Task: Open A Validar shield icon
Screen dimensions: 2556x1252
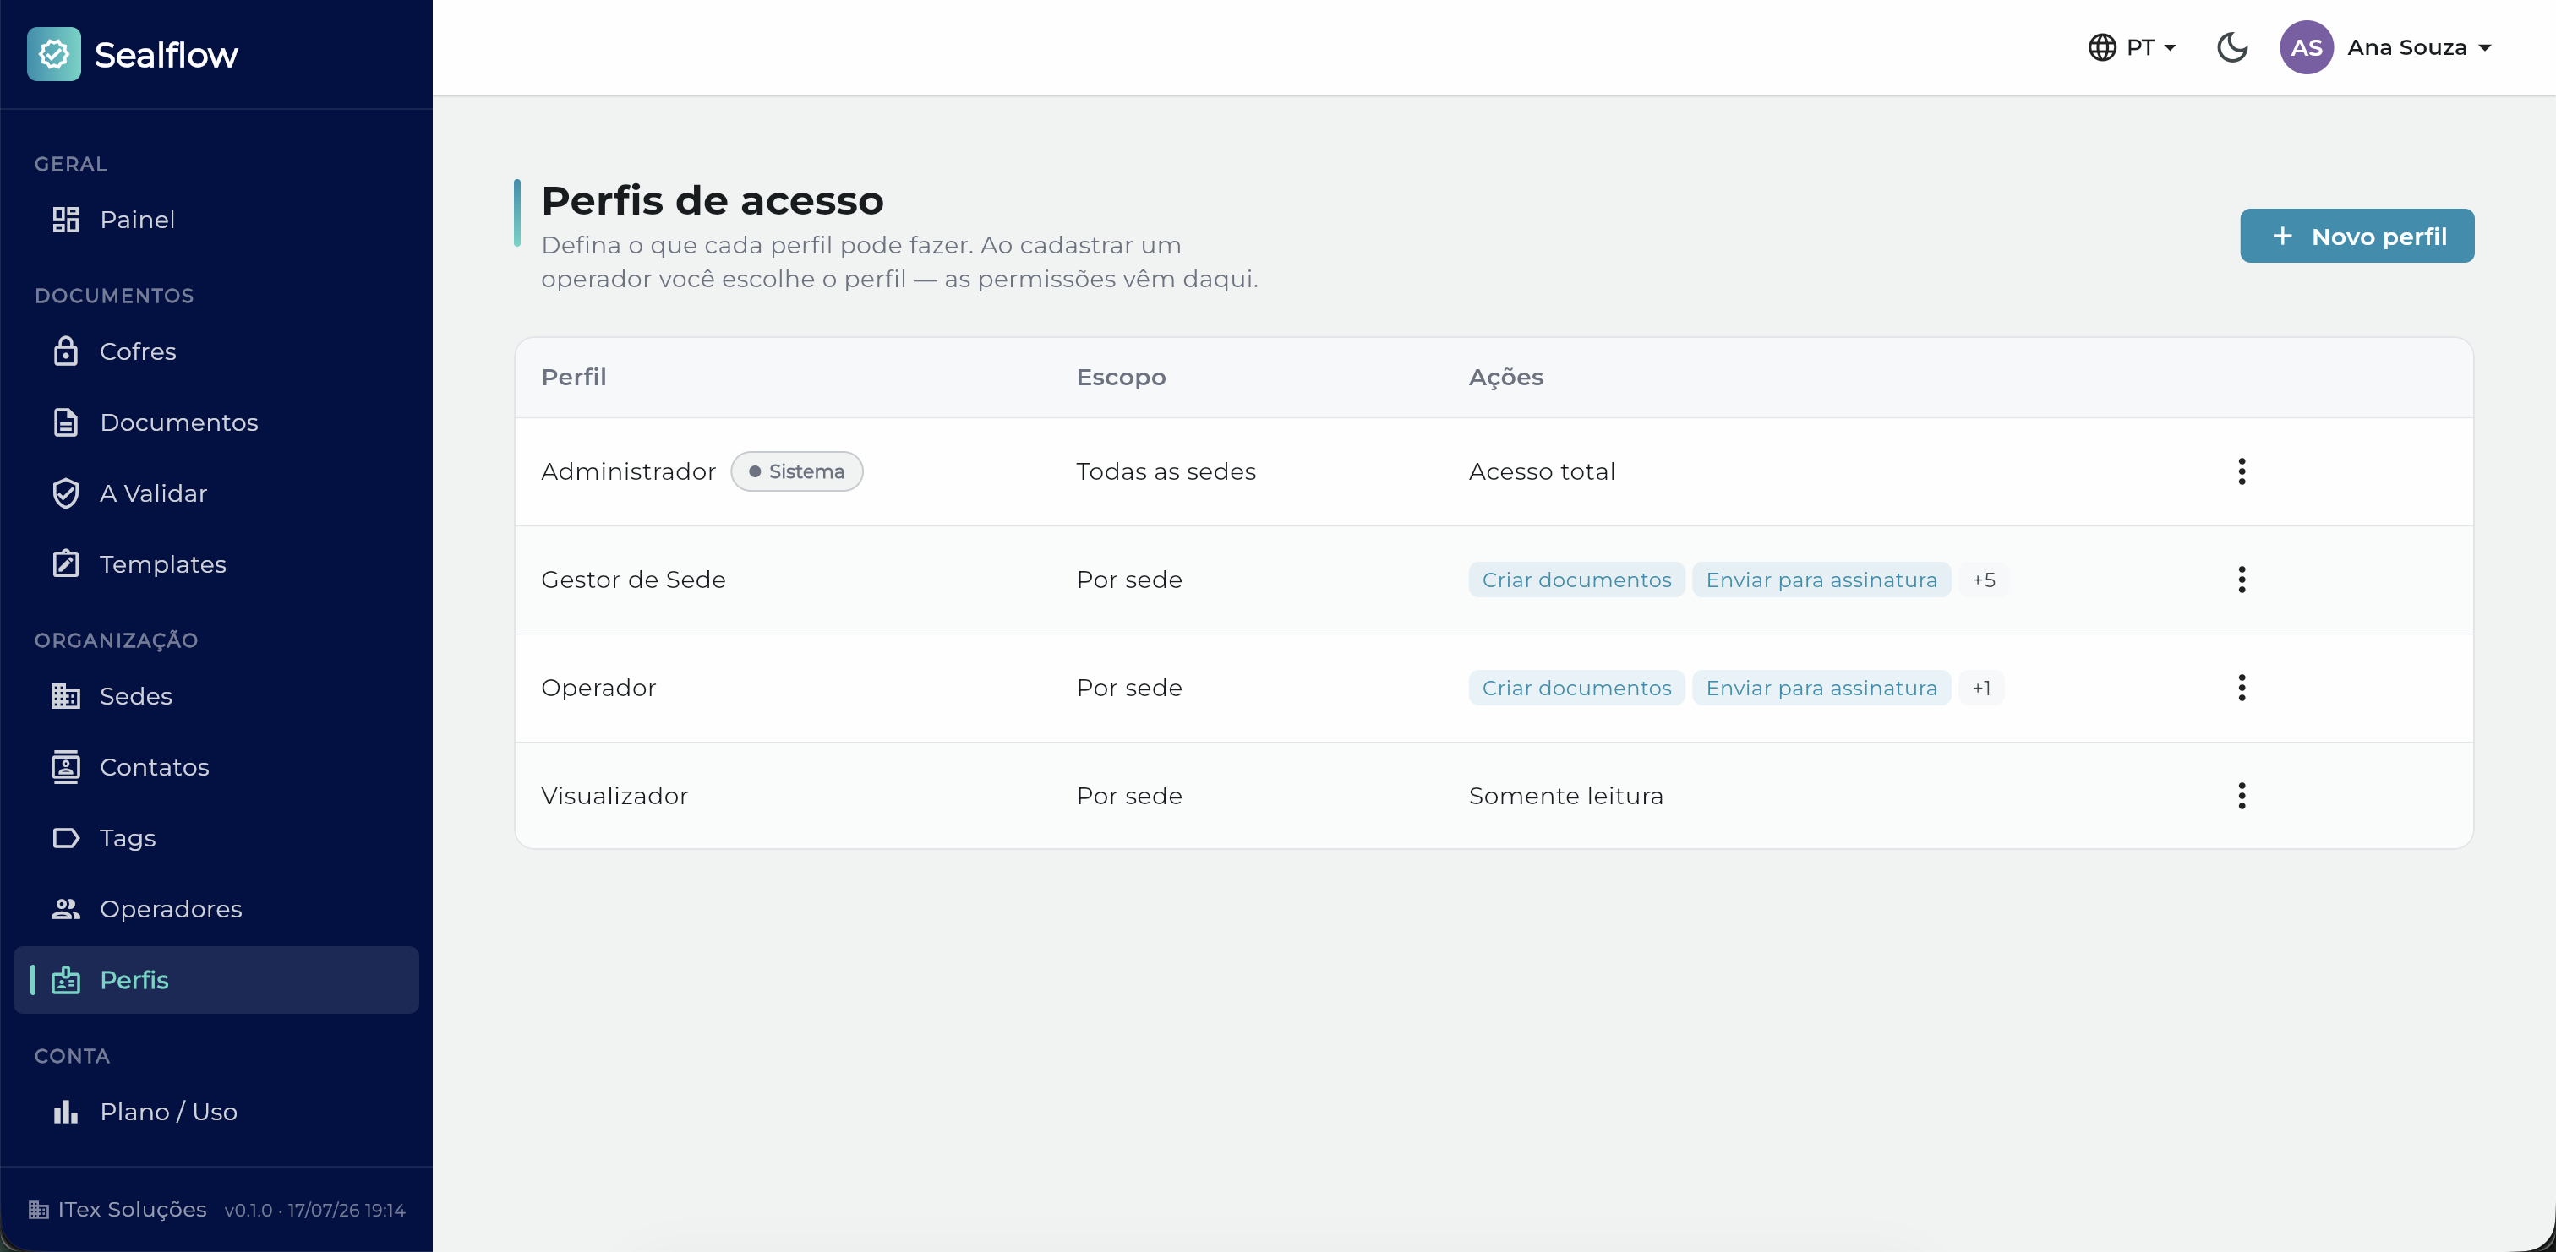Action: pyautogui.click(x=65, y=493)
